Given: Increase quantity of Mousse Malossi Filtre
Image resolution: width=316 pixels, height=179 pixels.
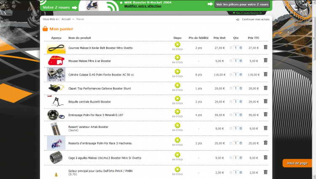Looking at the screenshot, I should (x=241, y=61).
